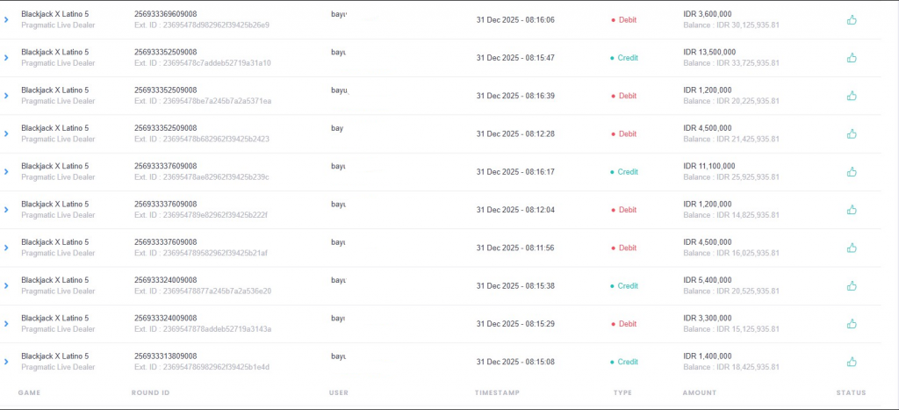
Task: Expand row details for the 08:16:17 credit
Action: point(6,172)
